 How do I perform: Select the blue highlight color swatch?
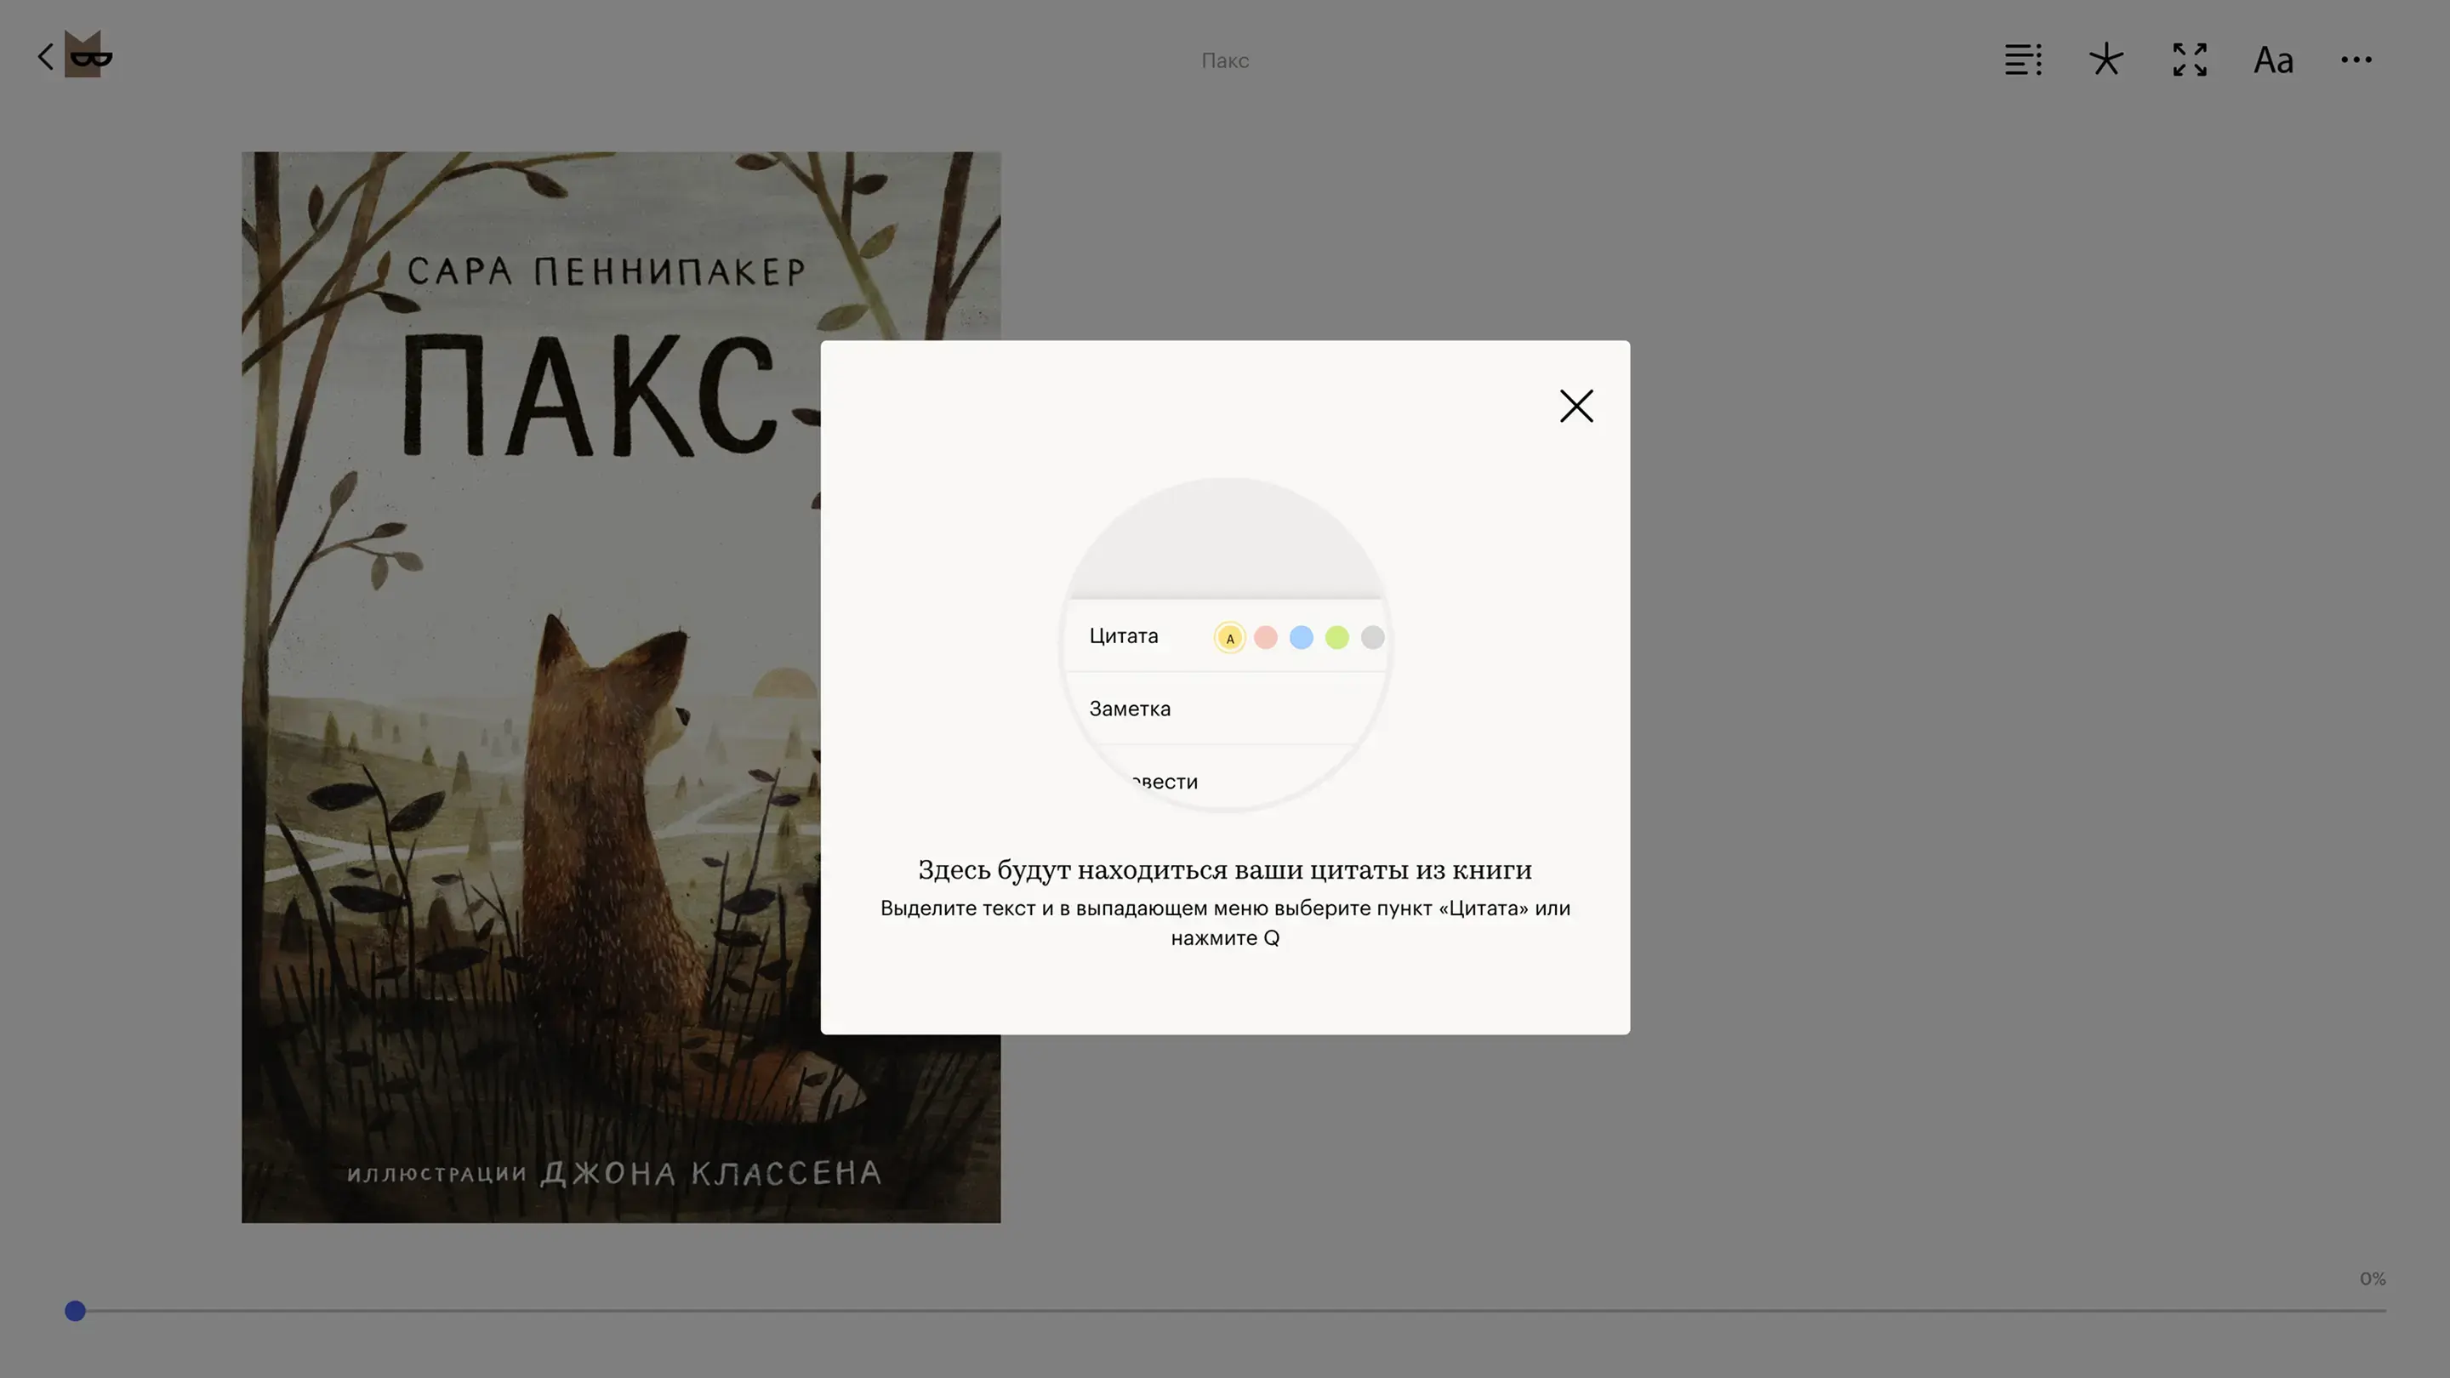click(x=1301, y=638)
